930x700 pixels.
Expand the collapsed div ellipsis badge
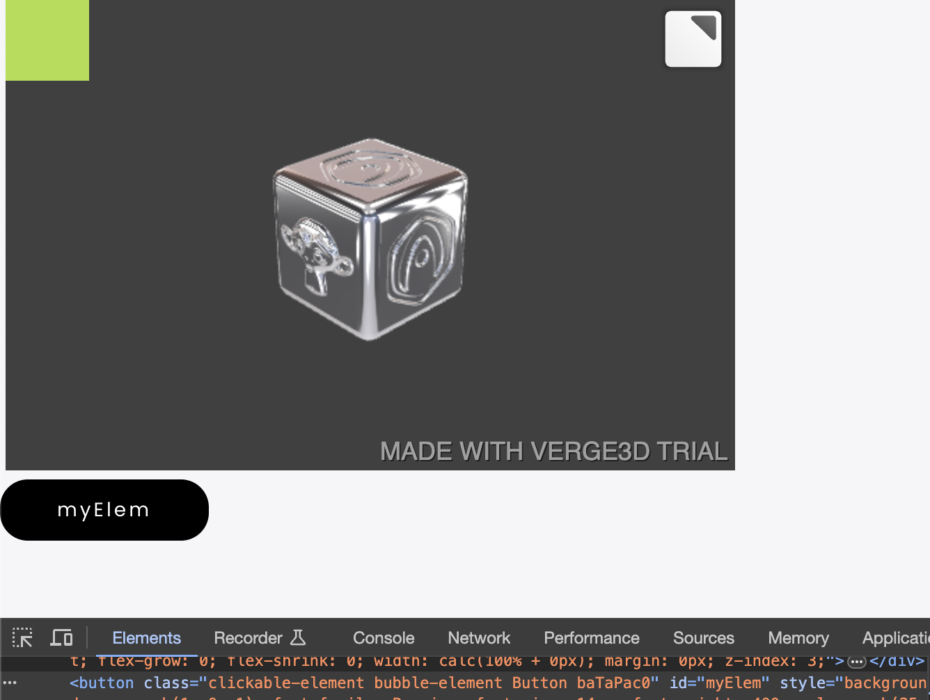click(x=856, y=662)
